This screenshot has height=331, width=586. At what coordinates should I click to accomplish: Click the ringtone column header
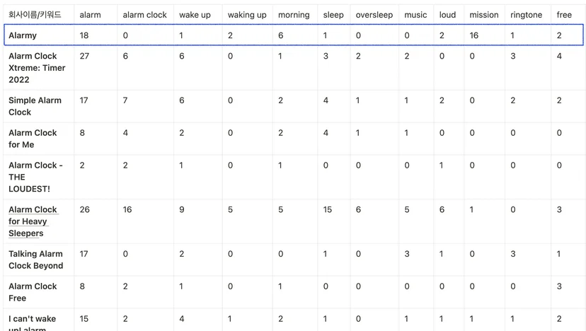click(528, 15)
